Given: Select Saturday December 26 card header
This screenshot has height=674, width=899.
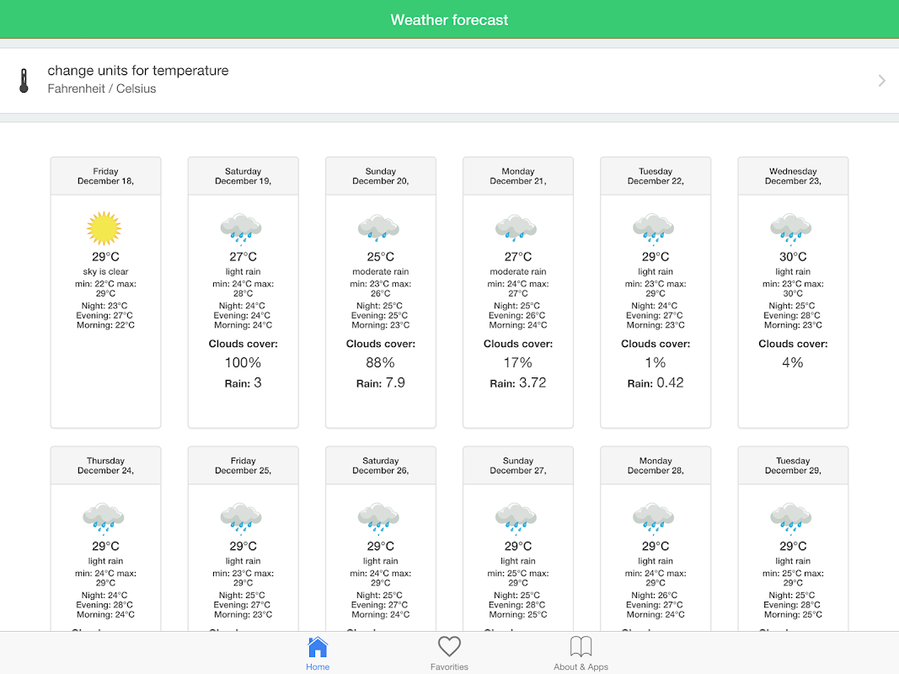Looking at the screenshot, I should tap(381, 465).
